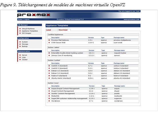Click download arrow for Fedora 9 (standard)

pyautogui.click(x=49, y=76)
